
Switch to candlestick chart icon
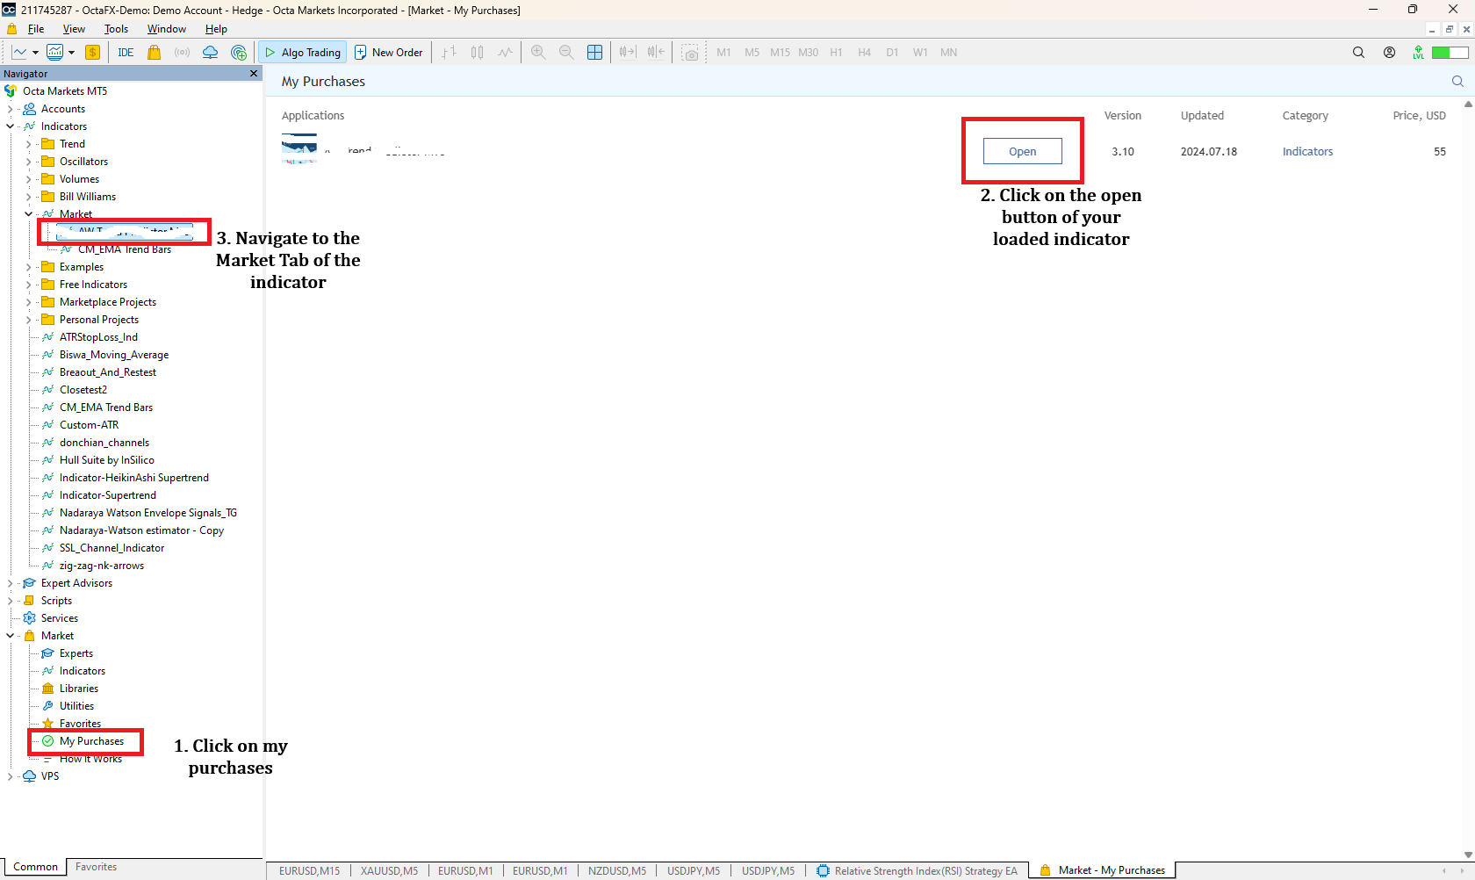477,52
